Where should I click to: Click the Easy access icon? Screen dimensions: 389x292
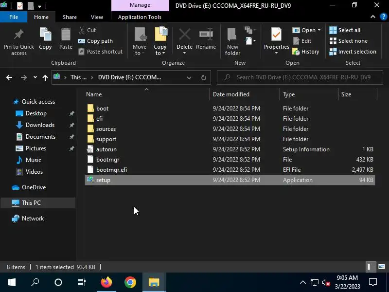(250, 30)
